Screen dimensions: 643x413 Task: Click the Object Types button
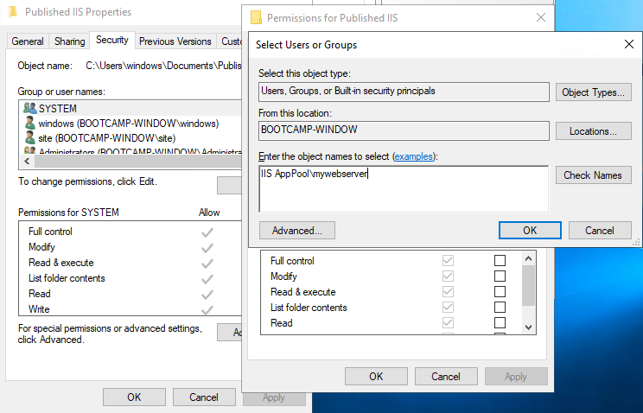[x=594, y=92]
